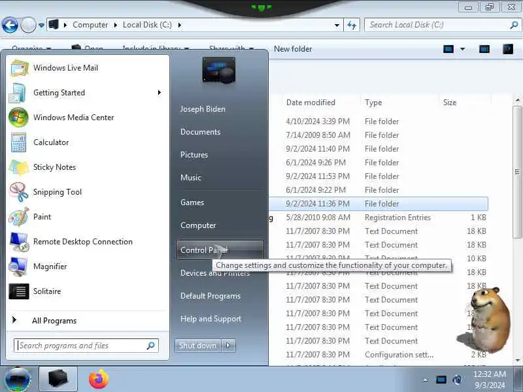Click the Change your view icon

448,50
